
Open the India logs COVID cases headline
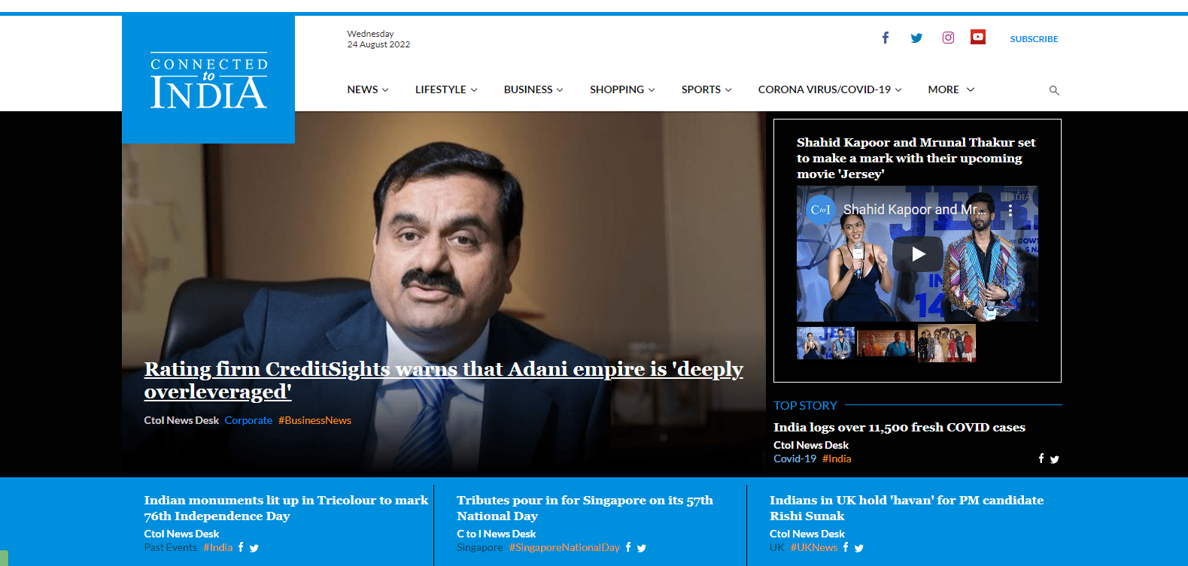899,427
